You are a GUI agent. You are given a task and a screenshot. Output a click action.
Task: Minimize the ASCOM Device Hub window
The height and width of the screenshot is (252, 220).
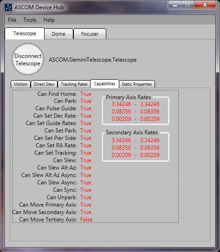pos(175,5)
